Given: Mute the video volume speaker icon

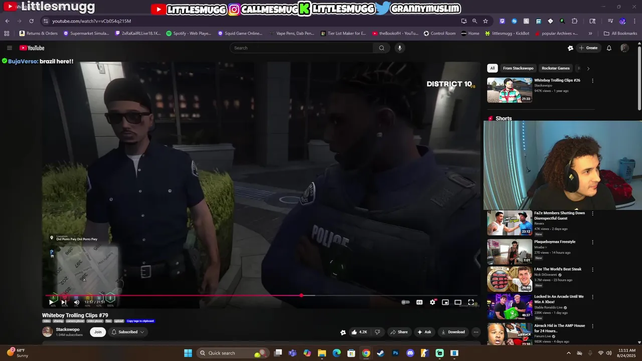Looking at the screenshot, I should 76,302.
